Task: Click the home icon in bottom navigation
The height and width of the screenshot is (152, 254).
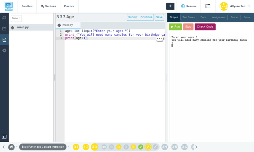Action: [12, 147]
